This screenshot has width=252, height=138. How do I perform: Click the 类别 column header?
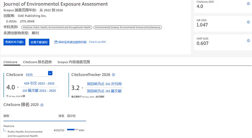6,116
